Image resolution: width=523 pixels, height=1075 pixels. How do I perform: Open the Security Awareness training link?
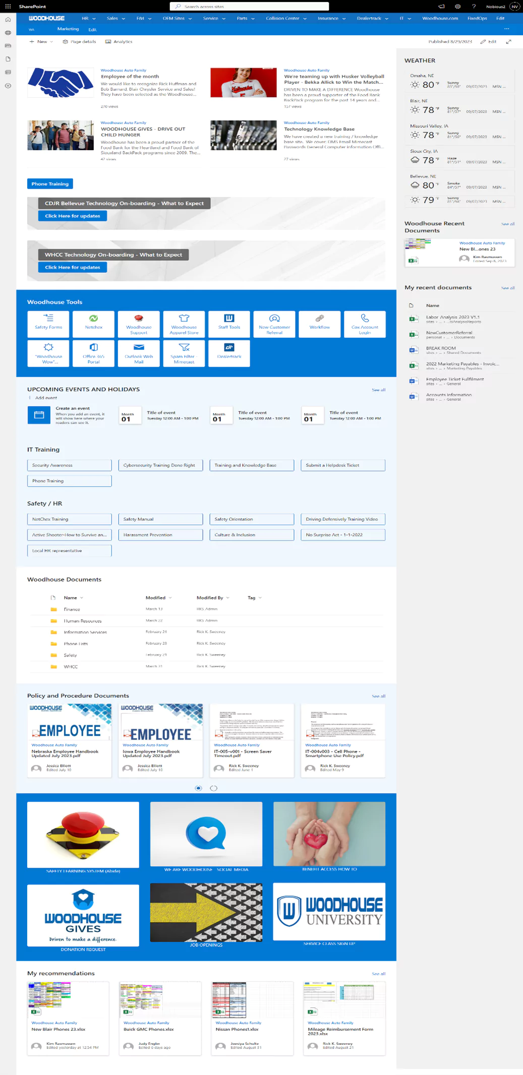click(69, 465)
